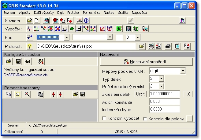Click the Adiční konstanta field 0.000

tap(165, 102)
